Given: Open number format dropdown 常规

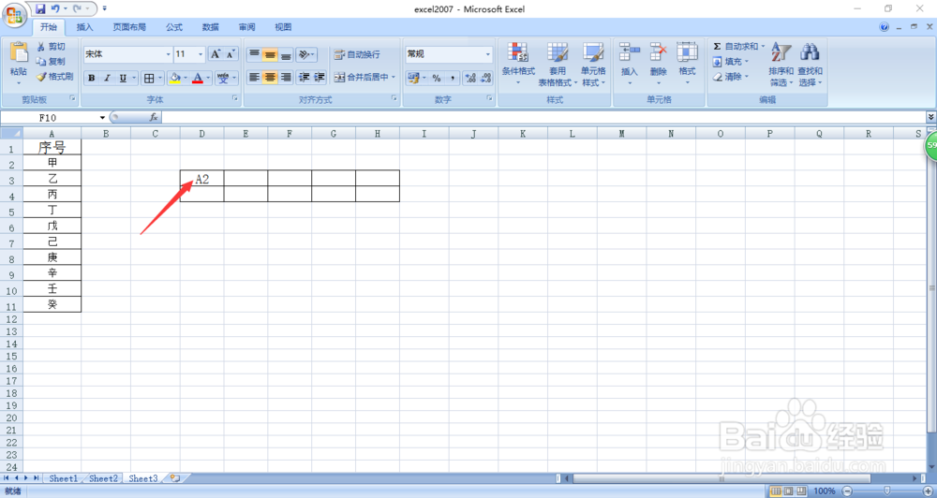Looking at the screenshot, I should [487, 54].
